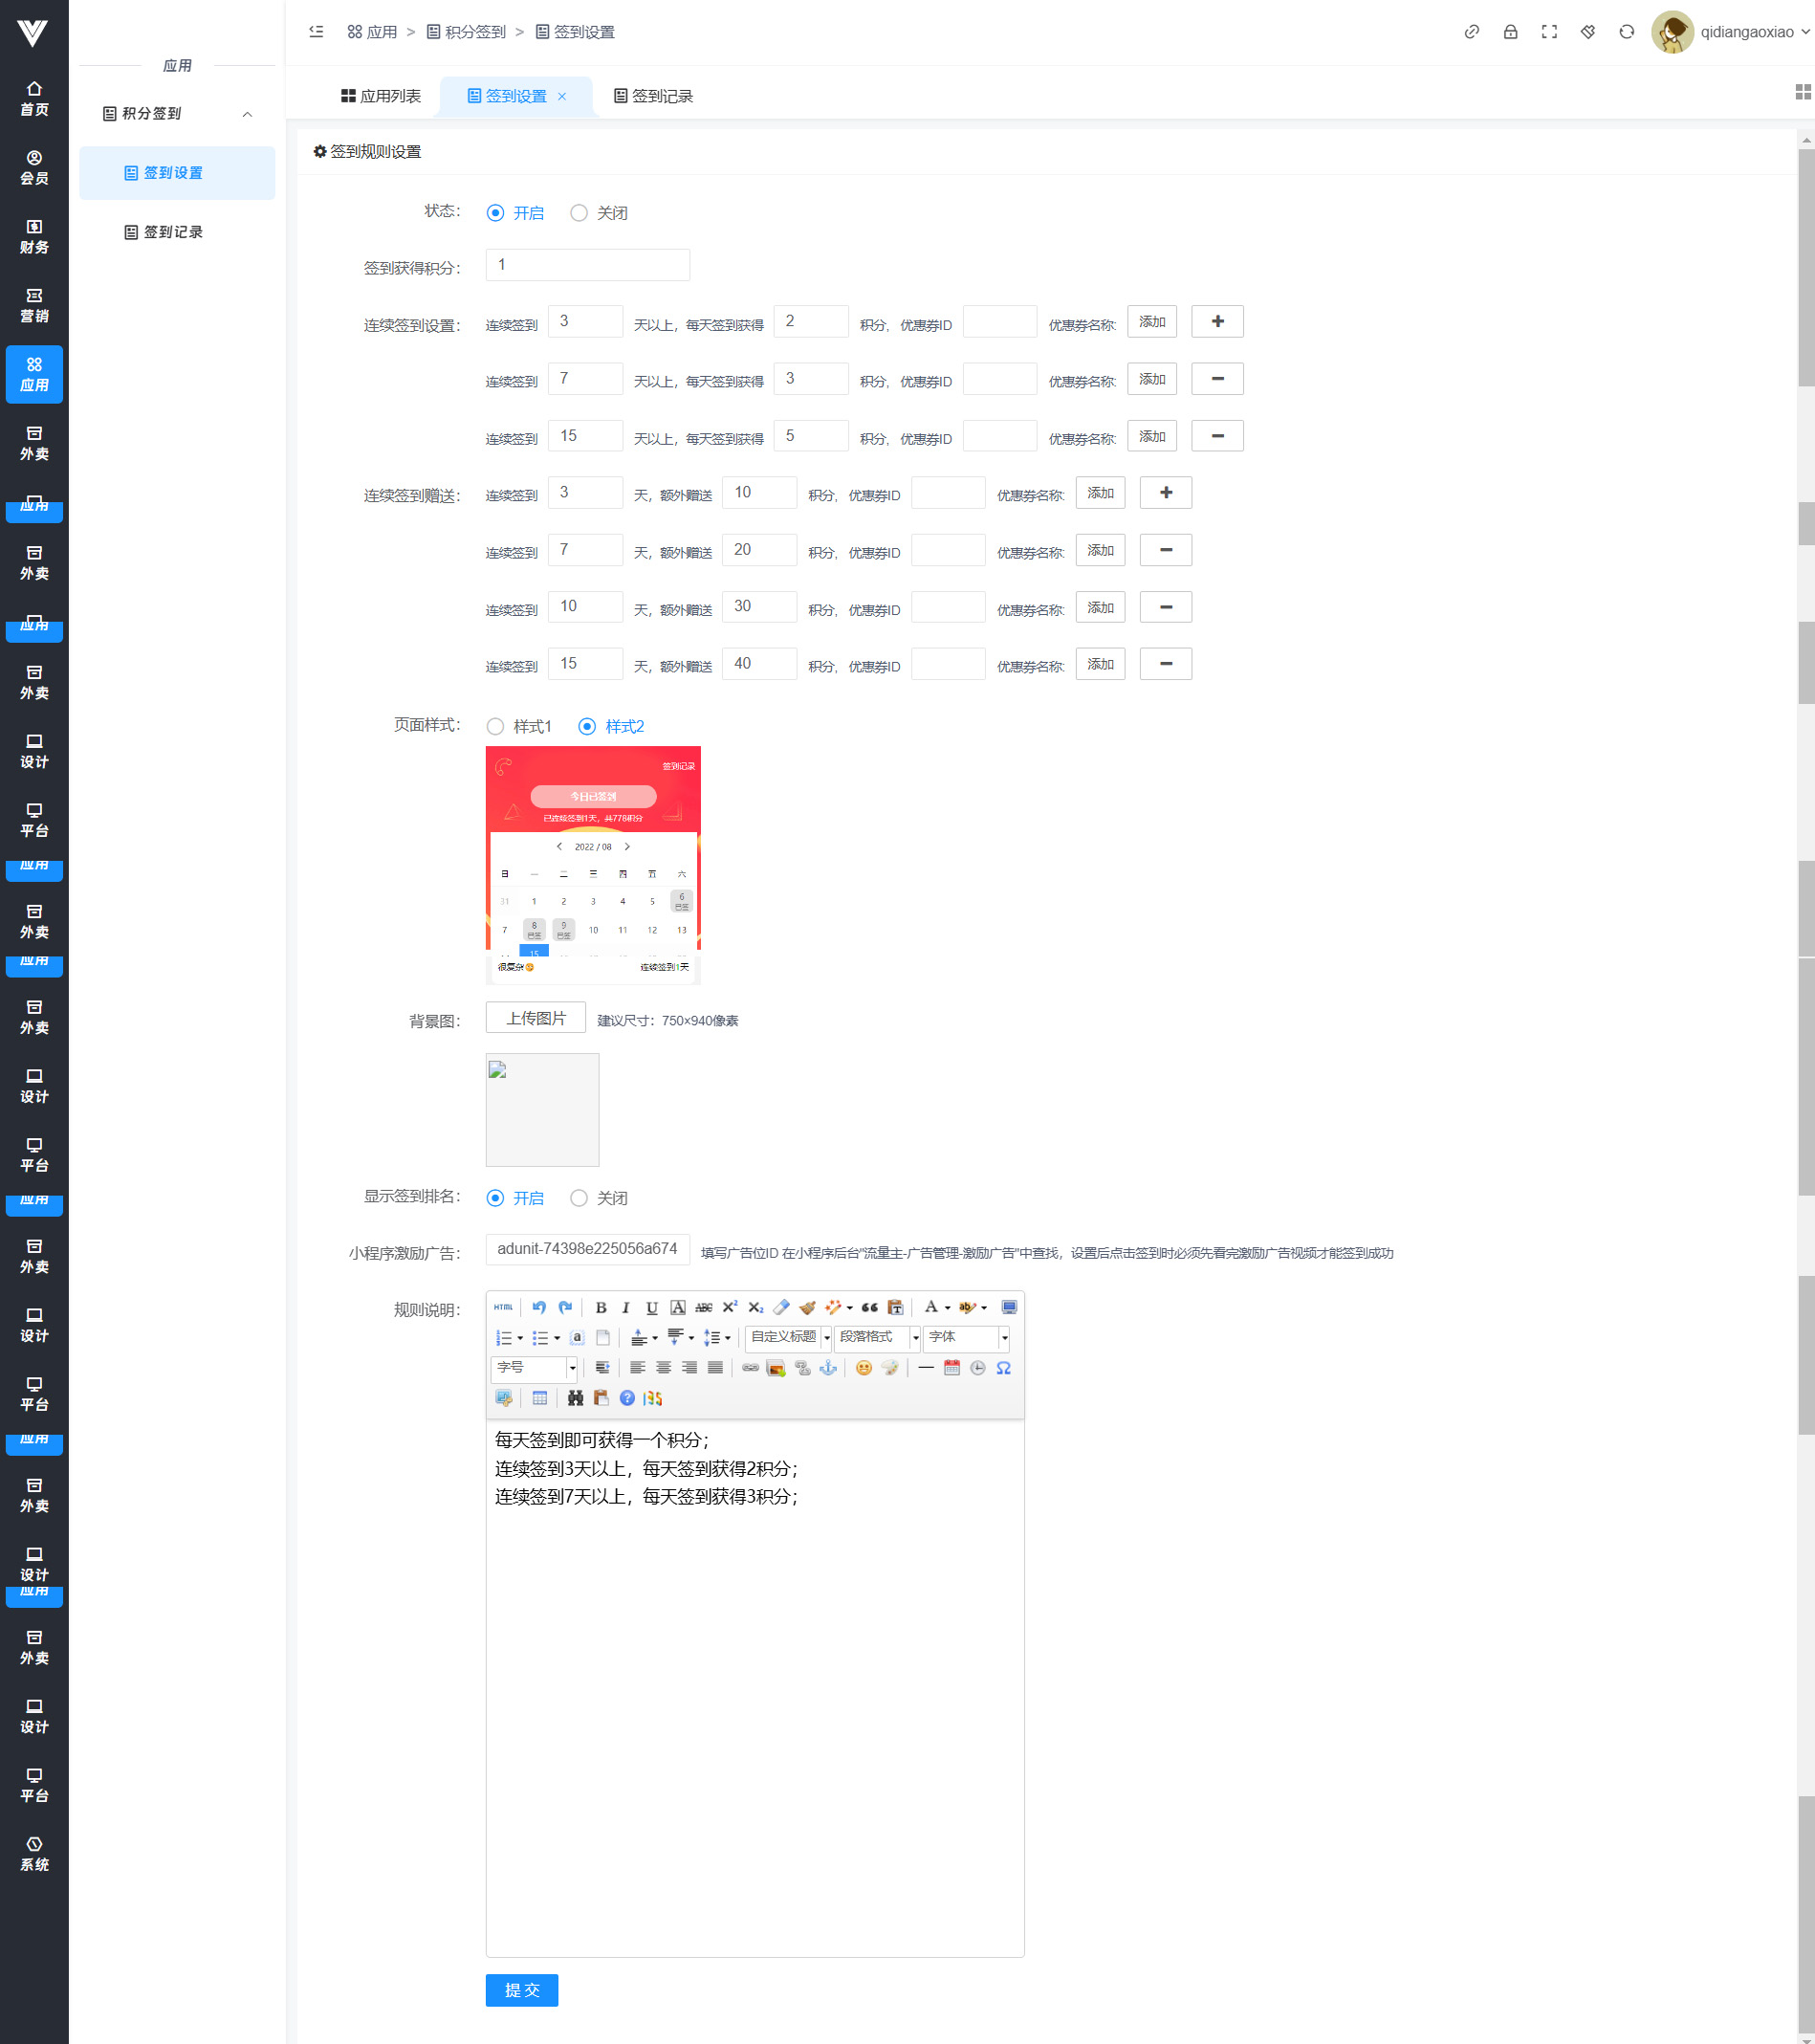Click the 提交 submit button
Screen dimensions: 1815x2044
click(522, 1990)
